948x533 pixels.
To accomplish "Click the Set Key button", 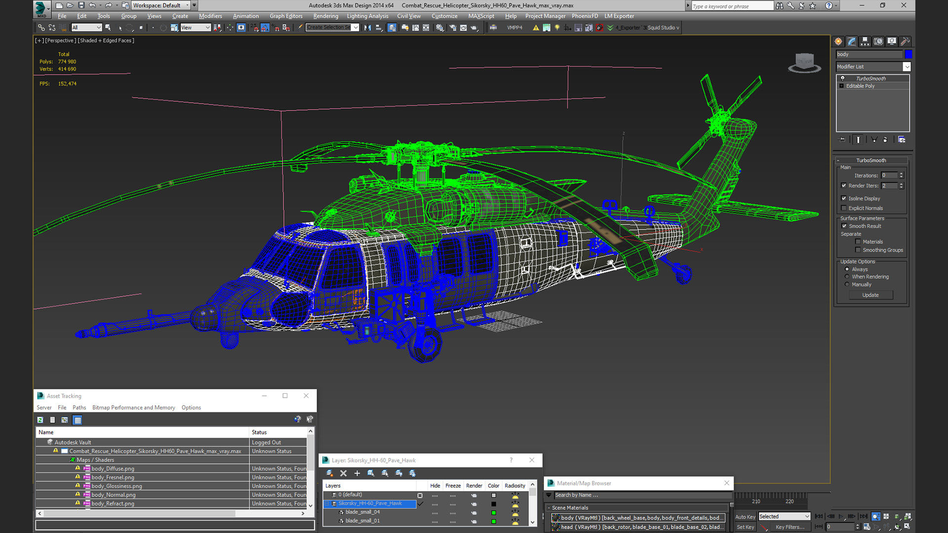I will [745, 527].
